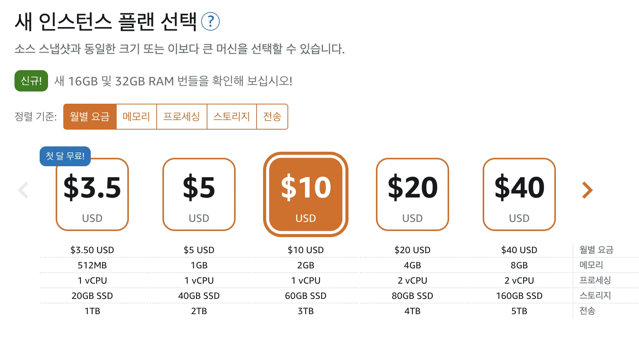
Task: Sort plans by 스토리지
Action: (x=231, y=117)
